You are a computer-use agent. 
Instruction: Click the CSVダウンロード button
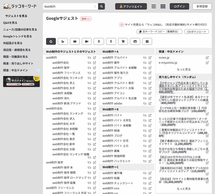(x=196, y=32)
